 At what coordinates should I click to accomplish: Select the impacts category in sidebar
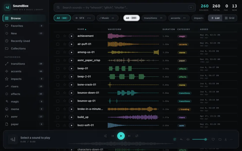click(x=24, y=79)
